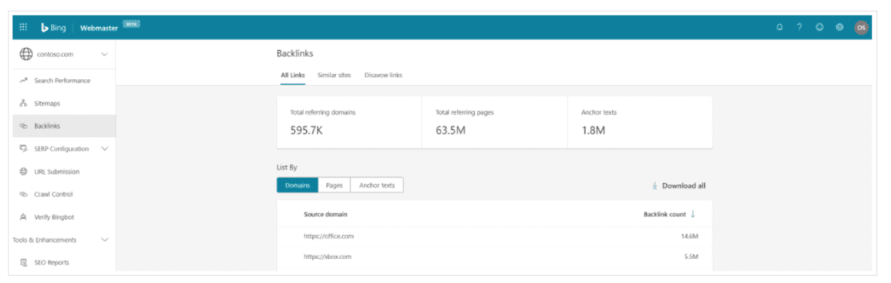Switch to the All Links tab

[x=293, y=76]
